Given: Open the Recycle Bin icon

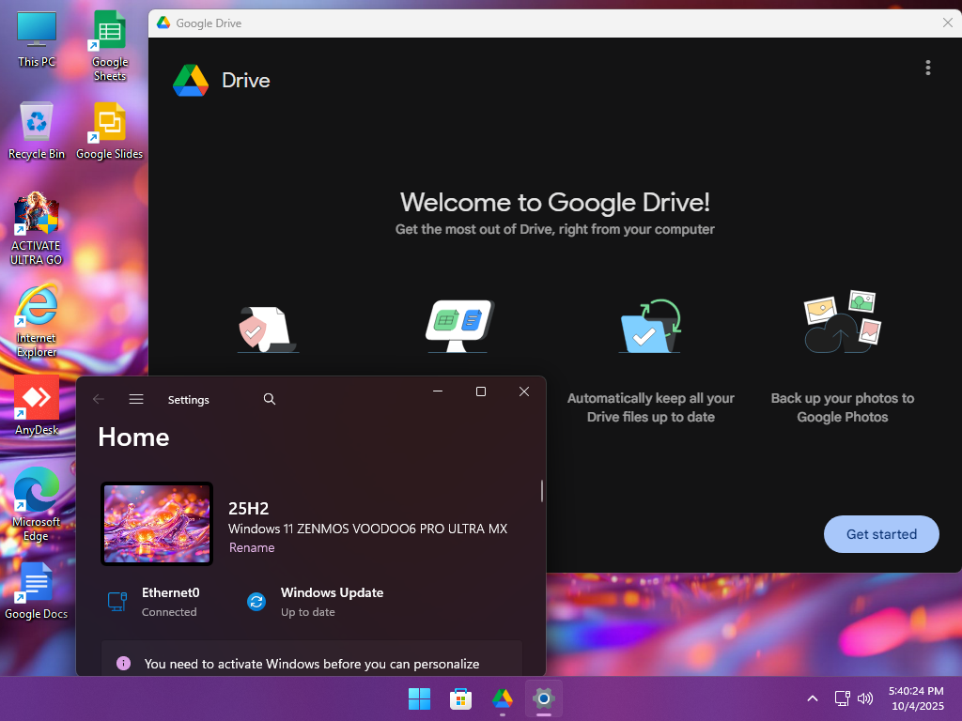Looking at the screenshot, I should pyautogui.click(x=37, y=130).
